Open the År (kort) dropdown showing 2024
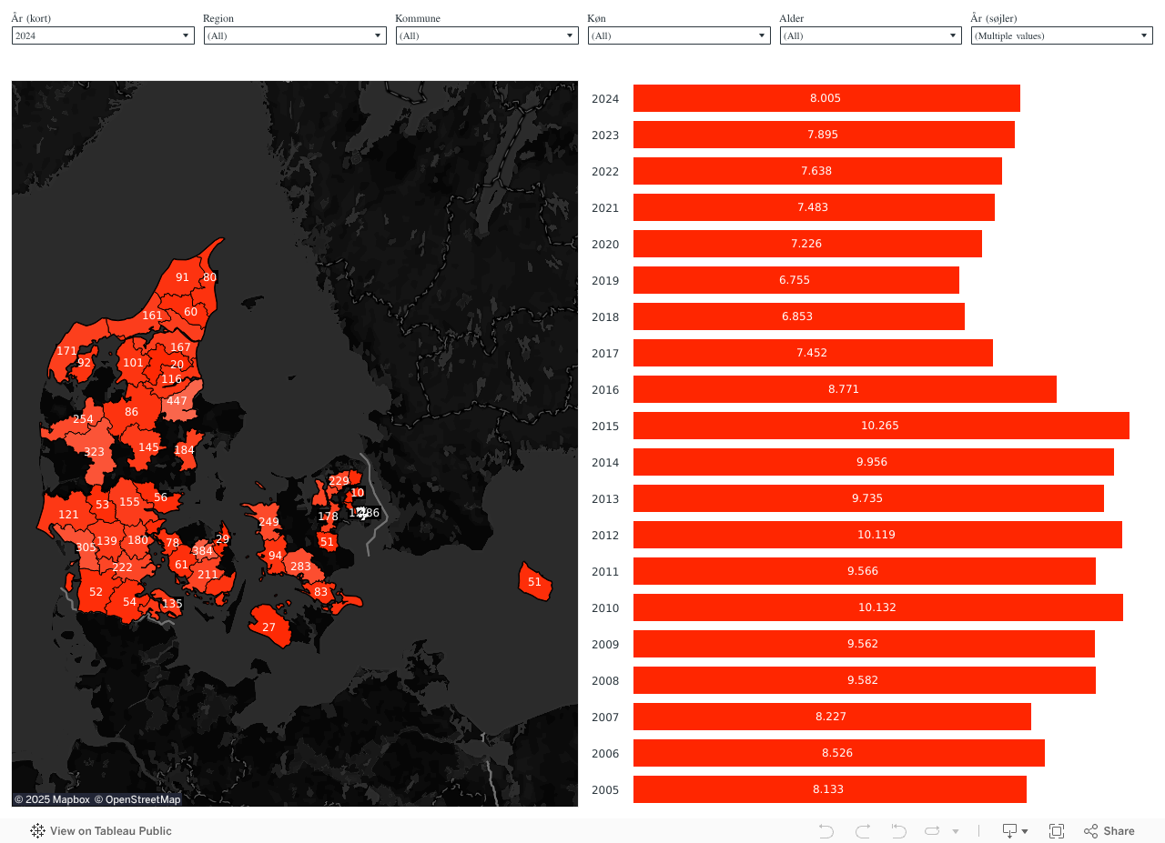 coord(103,35)
